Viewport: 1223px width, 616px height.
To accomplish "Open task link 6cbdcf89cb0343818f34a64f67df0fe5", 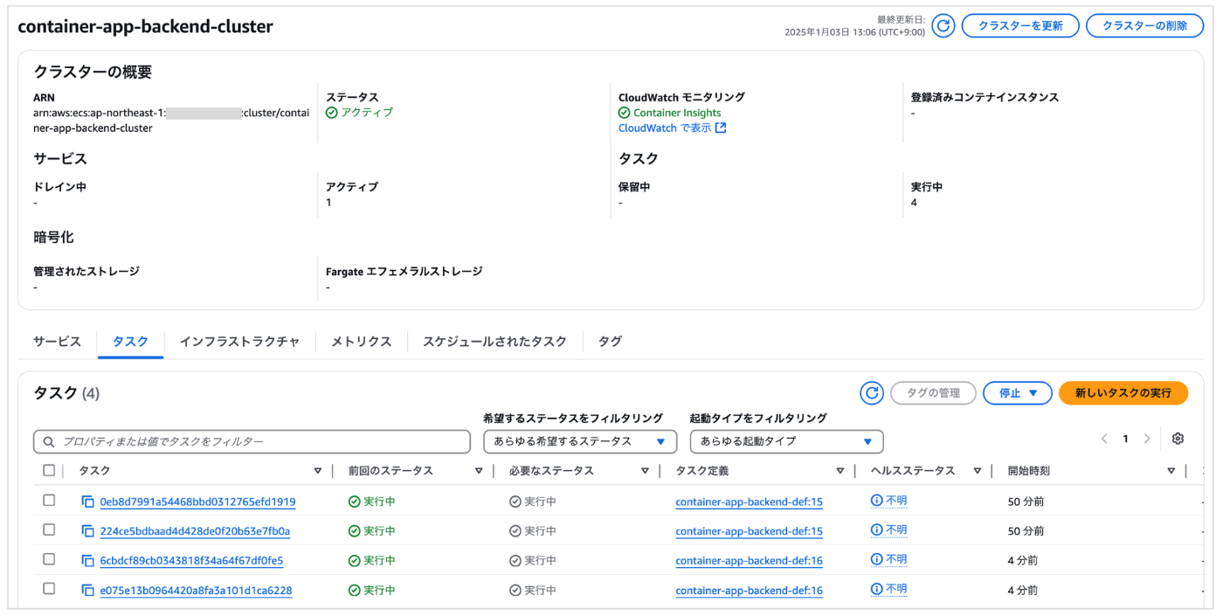I will [x=191, y=561].
